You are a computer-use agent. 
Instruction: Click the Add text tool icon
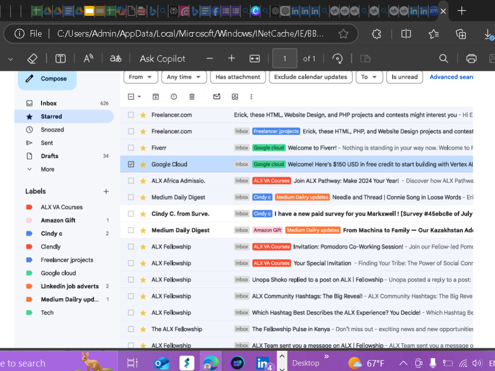coord(60,59)
